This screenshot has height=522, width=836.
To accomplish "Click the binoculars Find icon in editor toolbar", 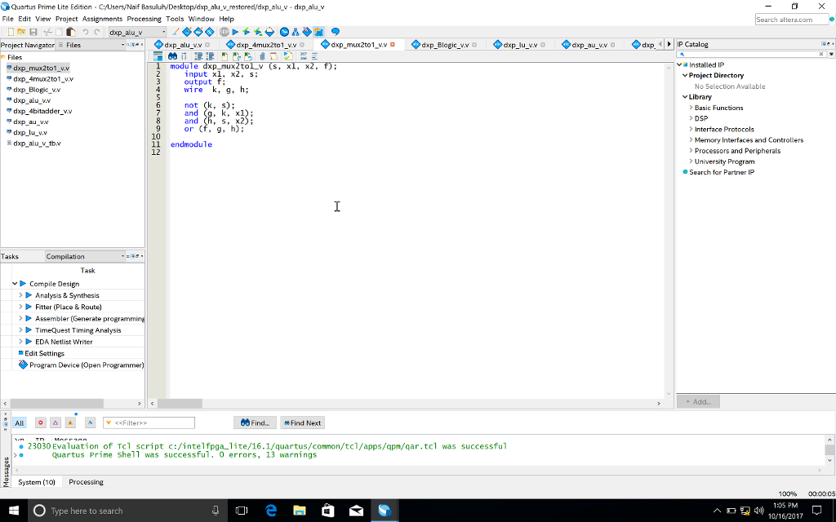I will click(x=172, y=56).
